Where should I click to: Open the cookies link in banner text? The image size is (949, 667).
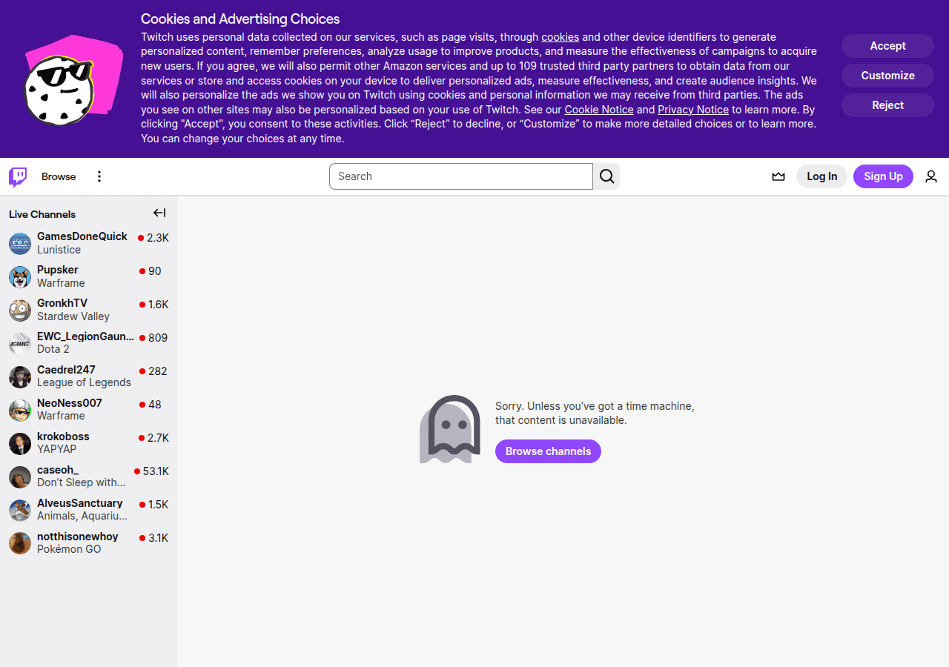pyautogui.click(x=561, y=37)
